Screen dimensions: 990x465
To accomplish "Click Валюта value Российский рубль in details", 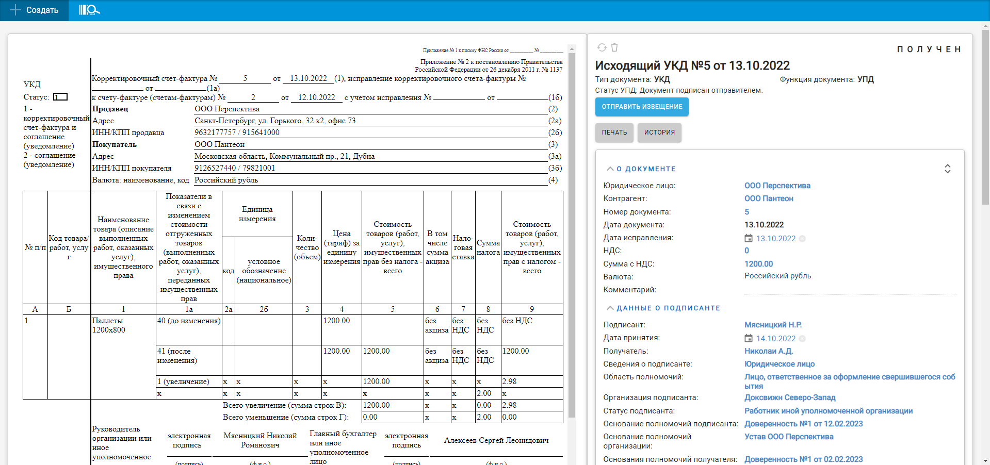I will 777,276.
